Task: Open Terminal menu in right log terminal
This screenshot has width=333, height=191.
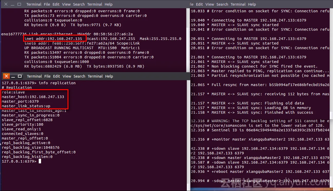Action: tap(238, 4)
